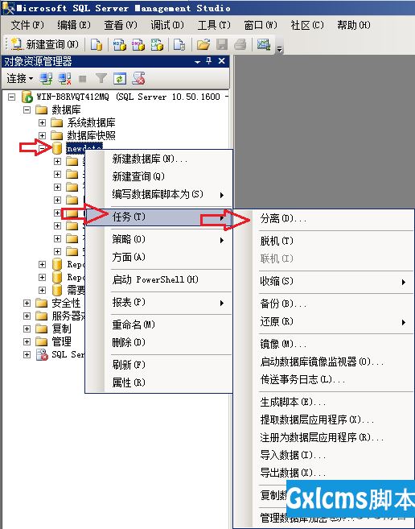Open the 连接 (Connect) dropdown
Screen dimensions: 415x529
pos(20,79)
